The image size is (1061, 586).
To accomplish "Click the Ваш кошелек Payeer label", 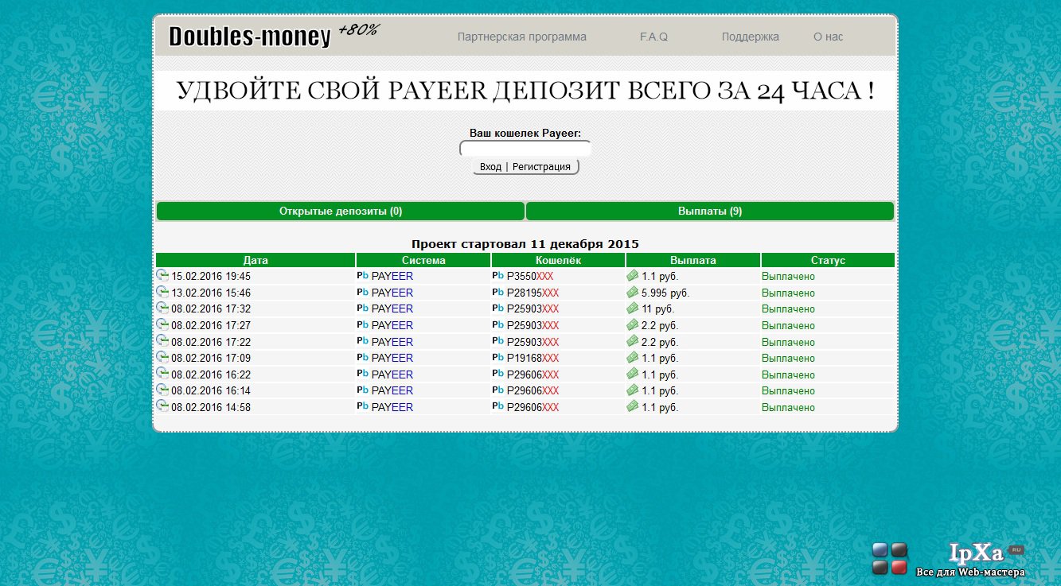I will tap(525, 133).
